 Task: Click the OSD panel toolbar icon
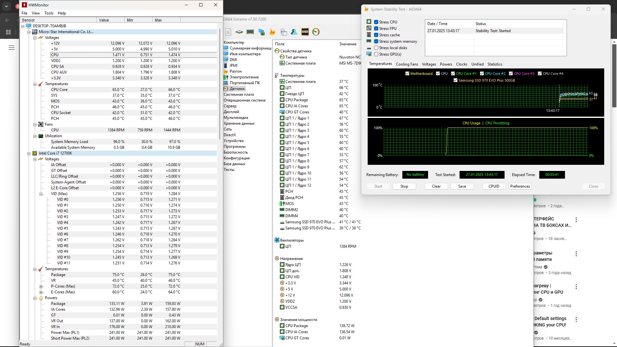tap(305, 31)
